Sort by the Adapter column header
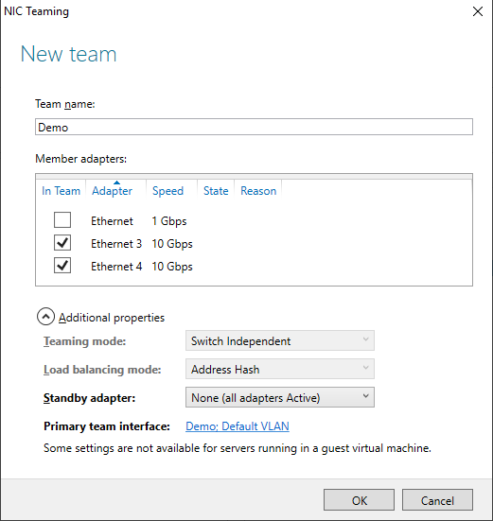 tap(112, 191)
